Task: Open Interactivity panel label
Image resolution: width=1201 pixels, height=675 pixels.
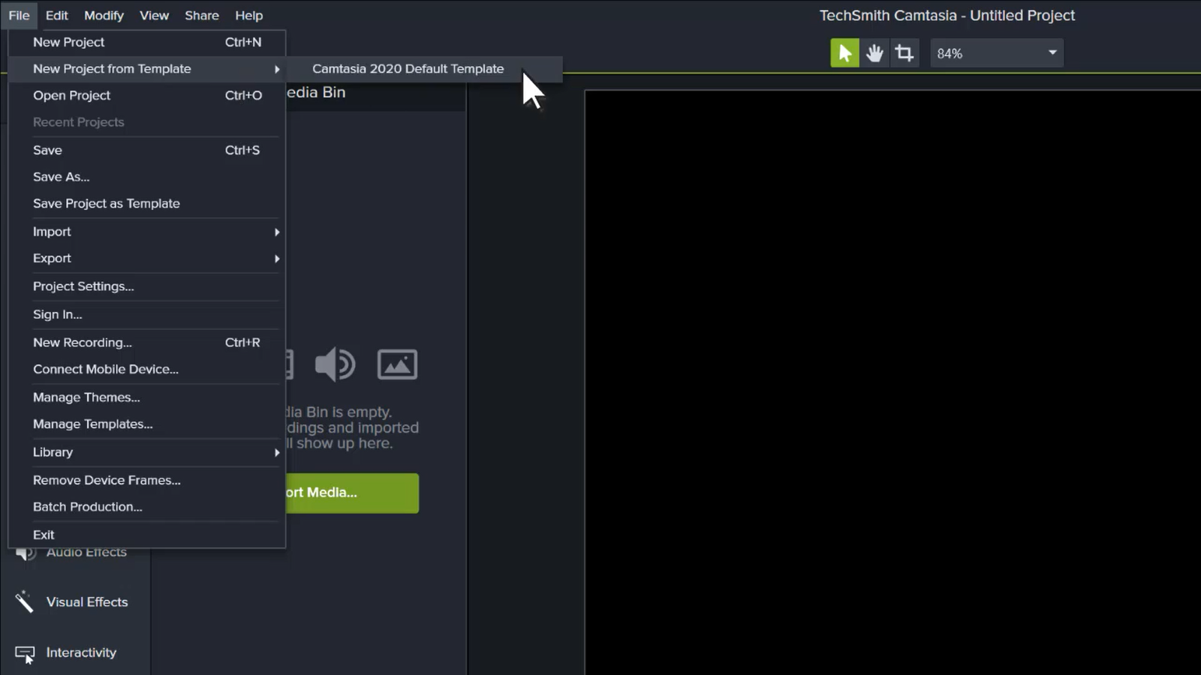Action: pyautogui.click(x=81, y=652)
